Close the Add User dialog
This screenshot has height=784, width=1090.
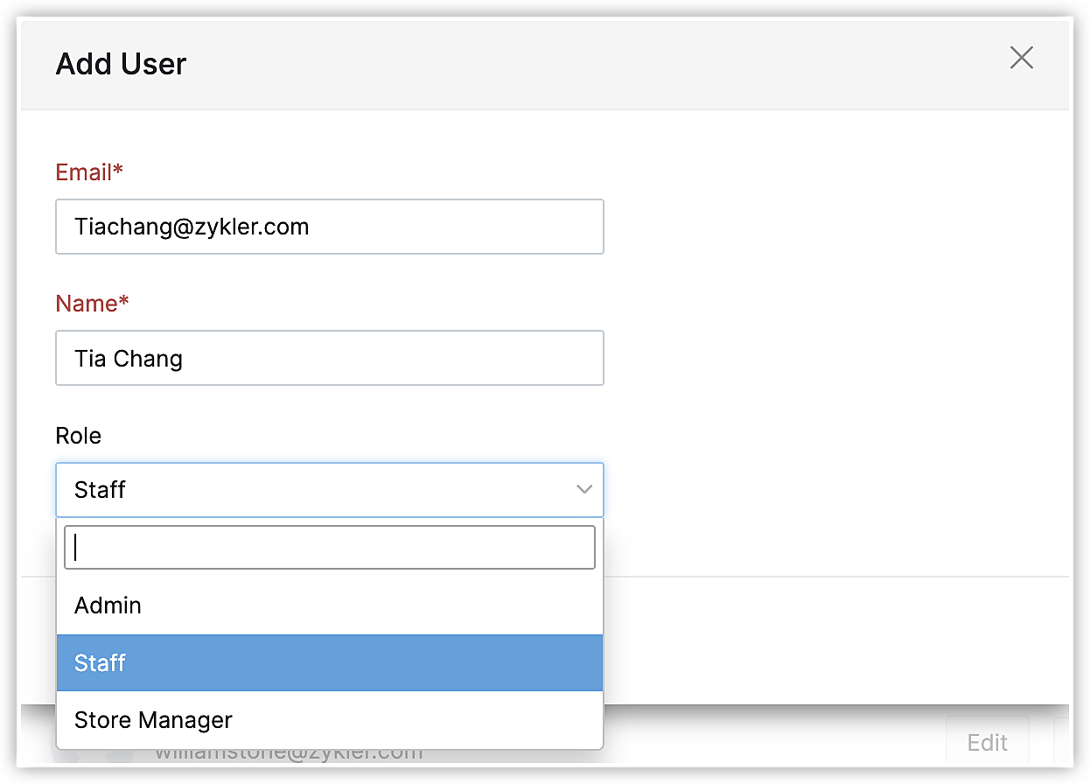point(1021,59)
